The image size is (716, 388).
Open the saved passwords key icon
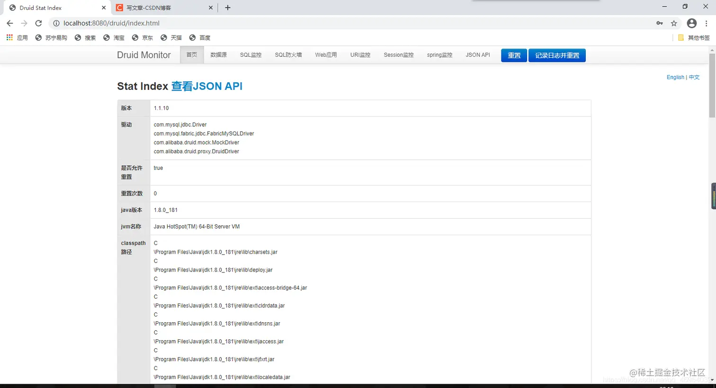[x=660, y=23]
